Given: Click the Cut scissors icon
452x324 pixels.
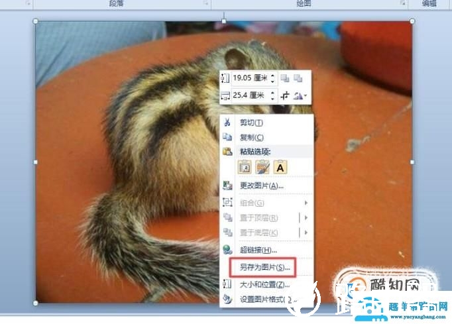Looking at the screenshot, I should click(227, 122).
